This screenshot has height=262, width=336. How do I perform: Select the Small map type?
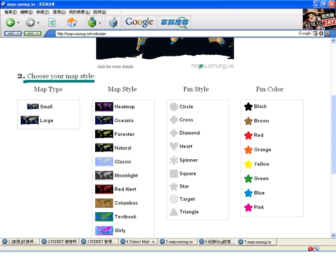pos(40,107)
